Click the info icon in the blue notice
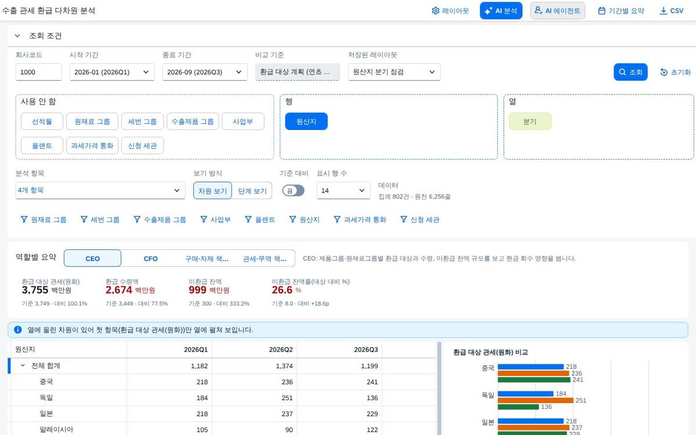This screenshot has width=696, height=435. (x=18, y=329)
